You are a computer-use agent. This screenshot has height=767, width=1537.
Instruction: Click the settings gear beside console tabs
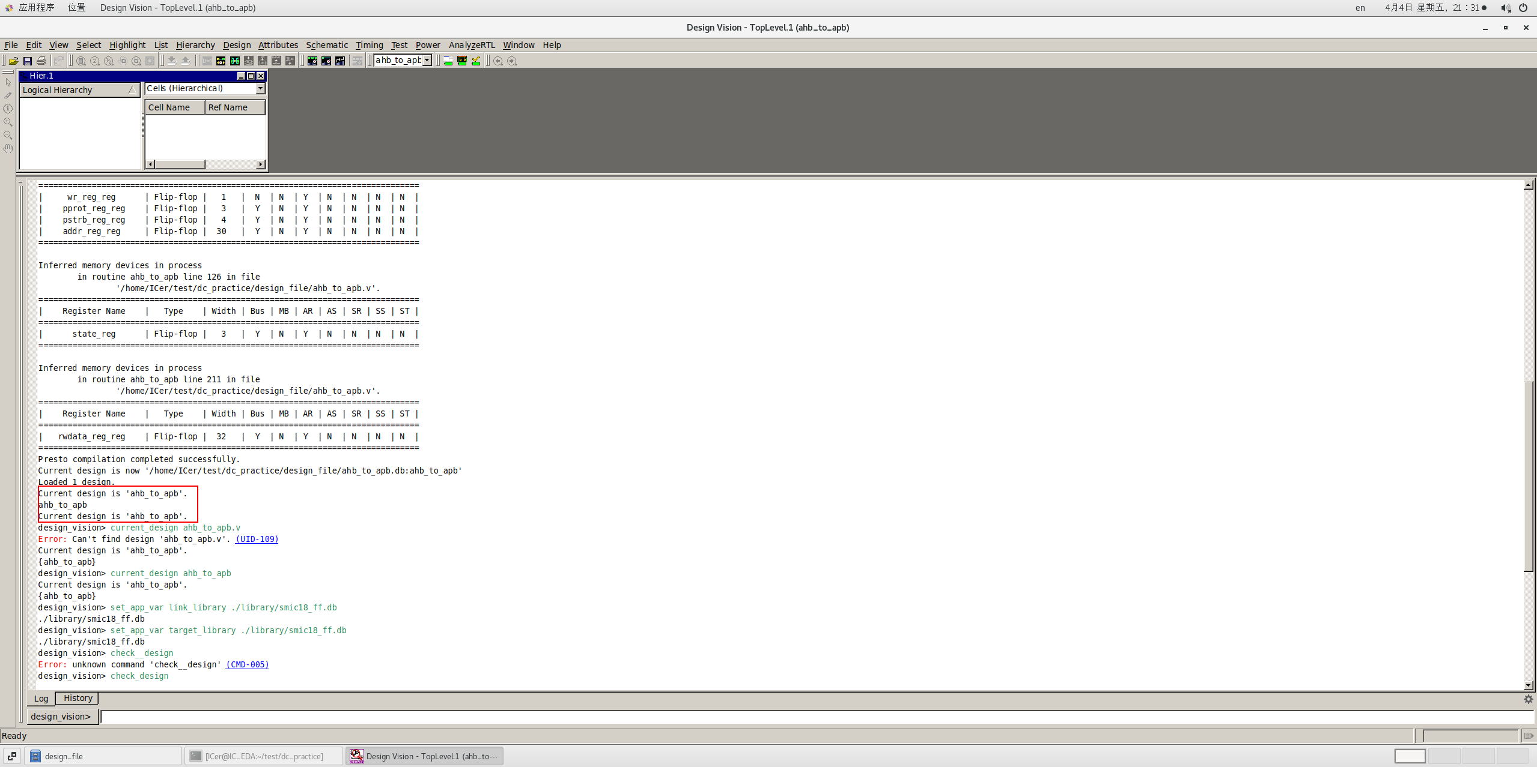click(x=1528, y=699)
